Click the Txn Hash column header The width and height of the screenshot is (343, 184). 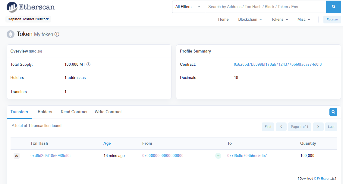pyautogui.click(x=39, y=143)
